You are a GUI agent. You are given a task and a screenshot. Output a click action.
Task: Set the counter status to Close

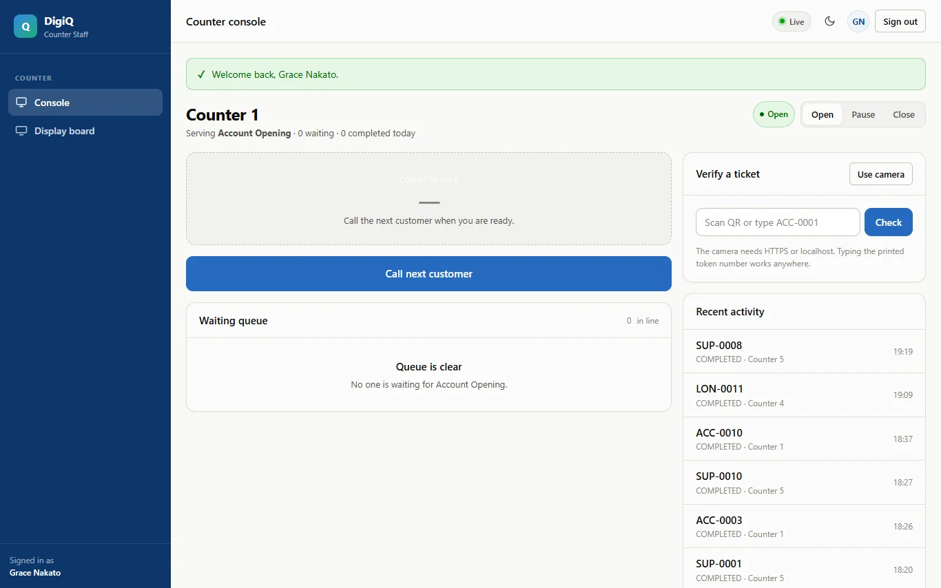click(x=904, y=114)
